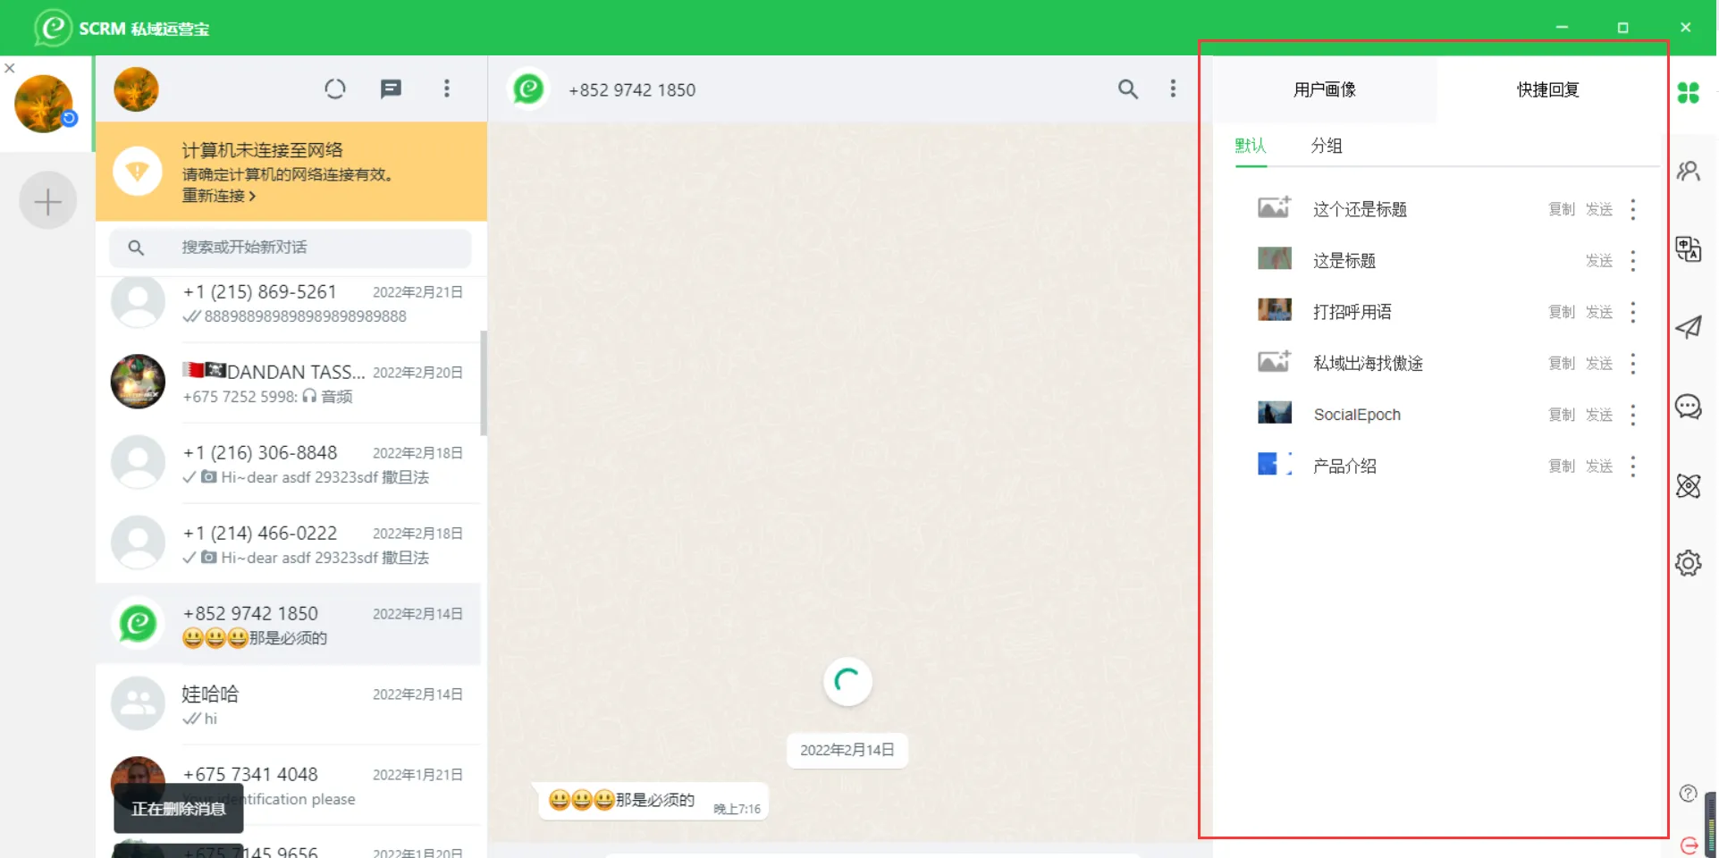Click the chat list scrollbar
The height and width of the screenshot is (858, 1719).
(484, 383)
